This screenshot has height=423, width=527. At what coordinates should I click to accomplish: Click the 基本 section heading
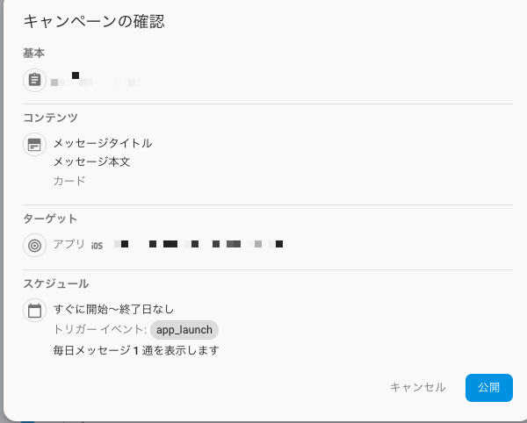(x=33, y=53)
